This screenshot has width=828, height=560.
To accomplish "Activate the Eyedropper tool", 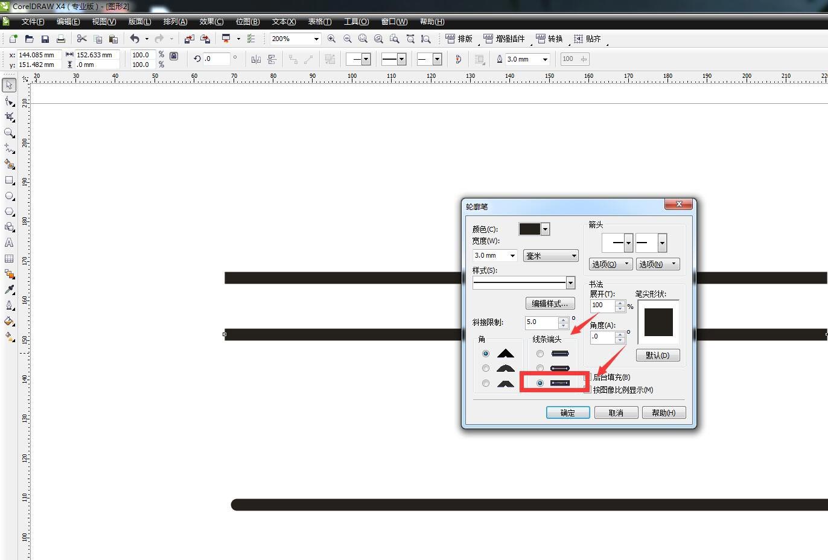I will (x=9, y=290).
